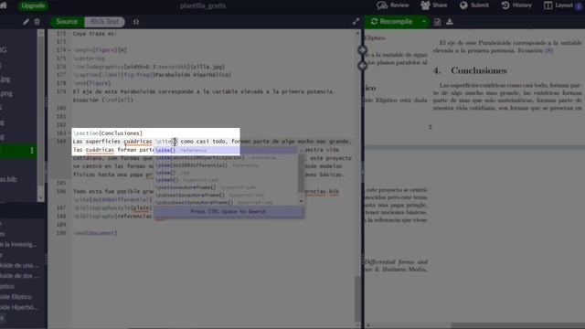Open the .bib file in the file tree
The height and width of the screenshot is (329, 585).
point(8,179)
